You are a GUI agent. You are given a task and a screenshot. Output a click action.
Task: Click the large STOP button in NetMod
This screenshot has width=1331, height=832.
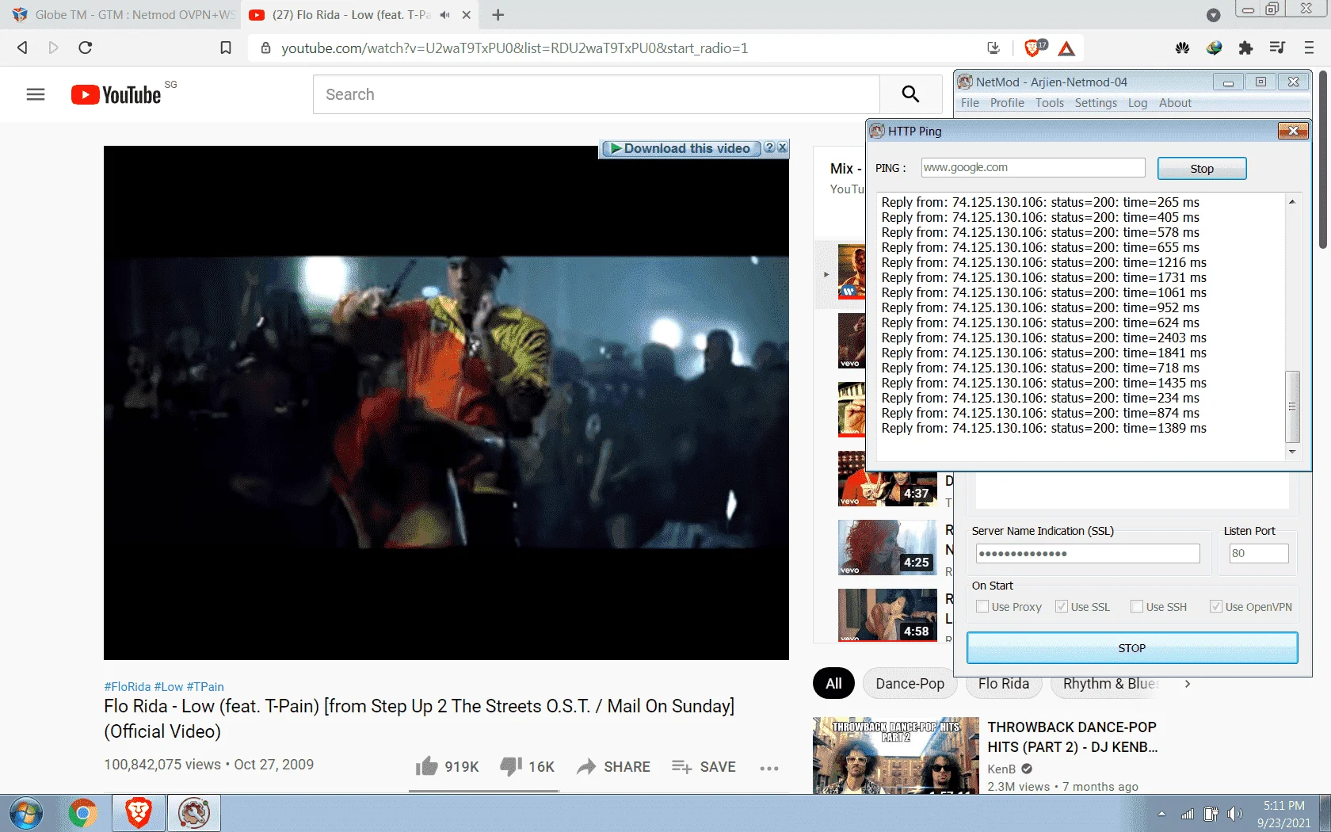(x=1132, y=648)
